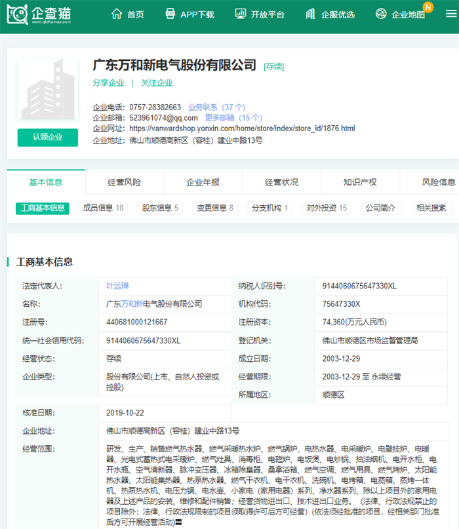Screen dimensions: 459x529
Task: Select the 工商基本信息 sub-tab
Action: point(43,208)
